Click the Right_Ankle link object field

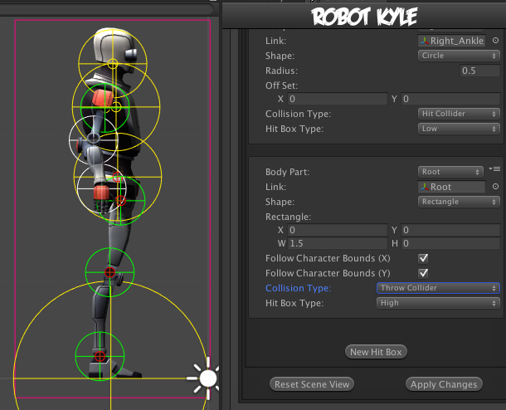coord(451,41)
